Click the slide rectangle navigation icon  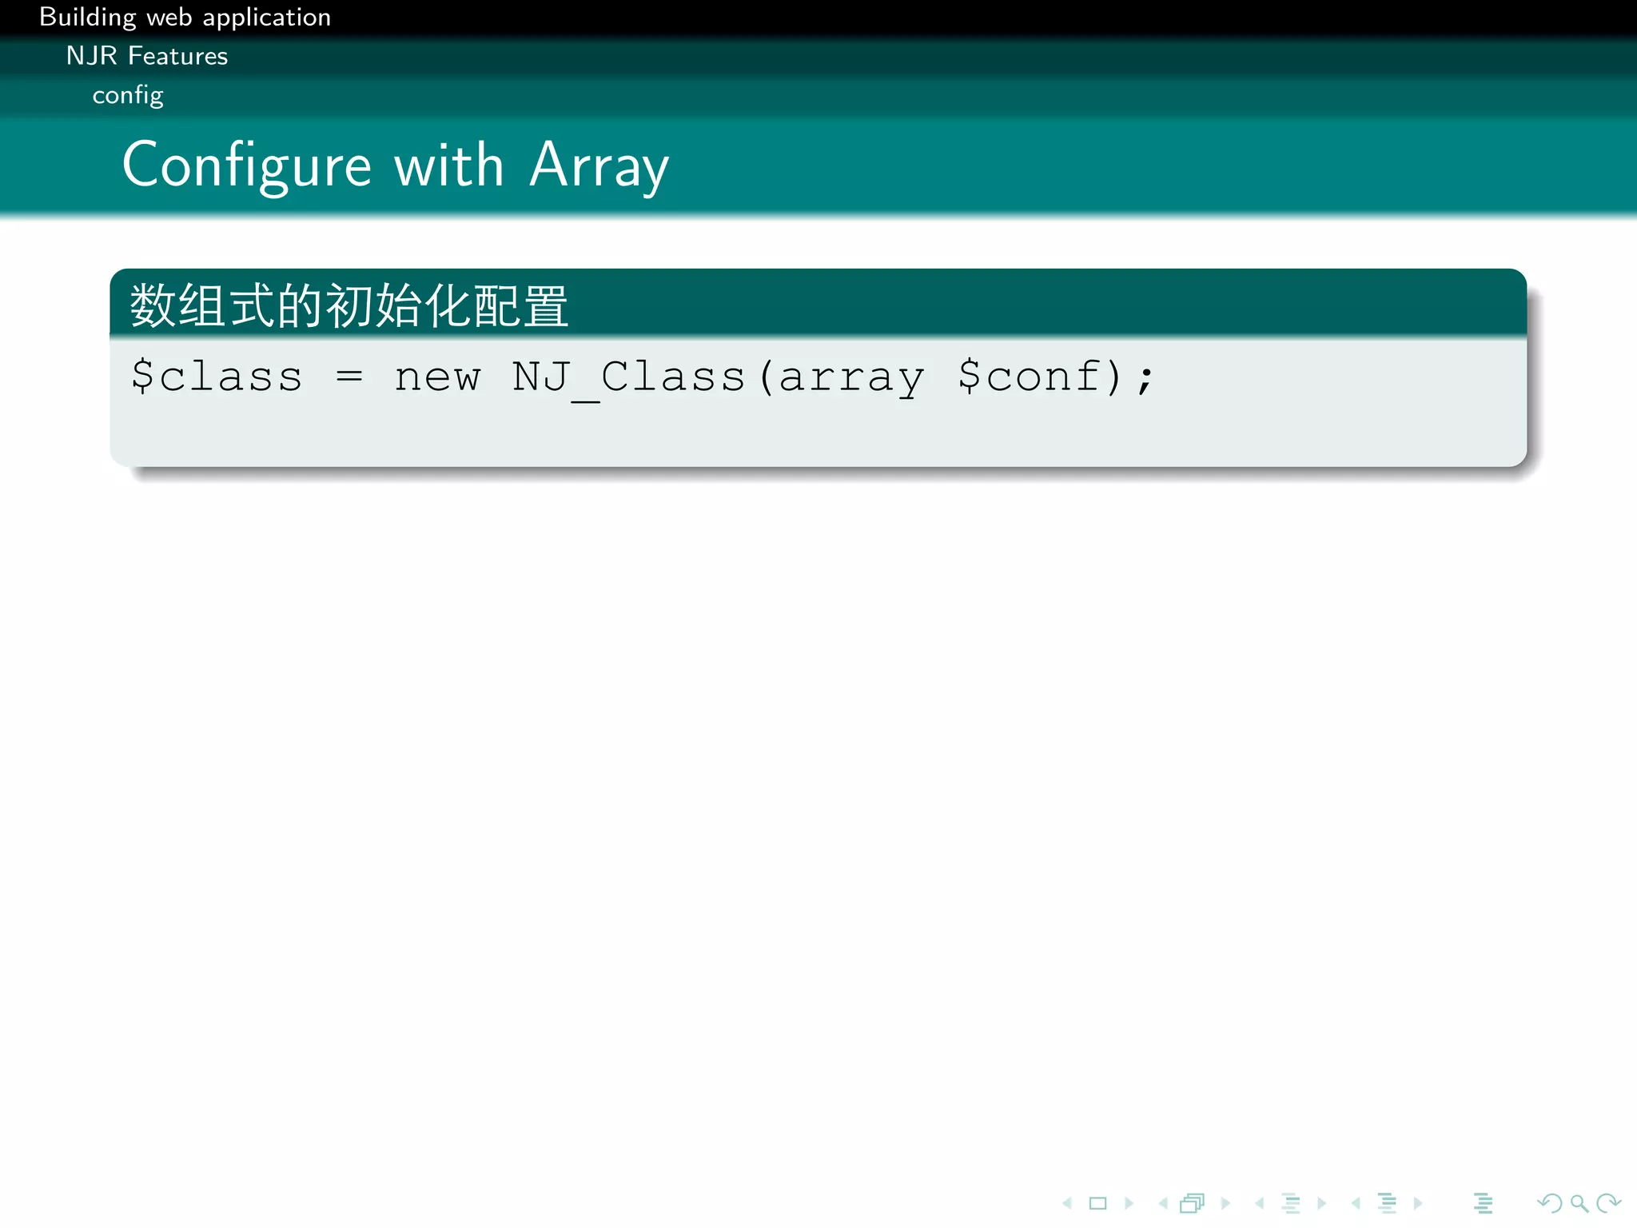(1098, 1203)
